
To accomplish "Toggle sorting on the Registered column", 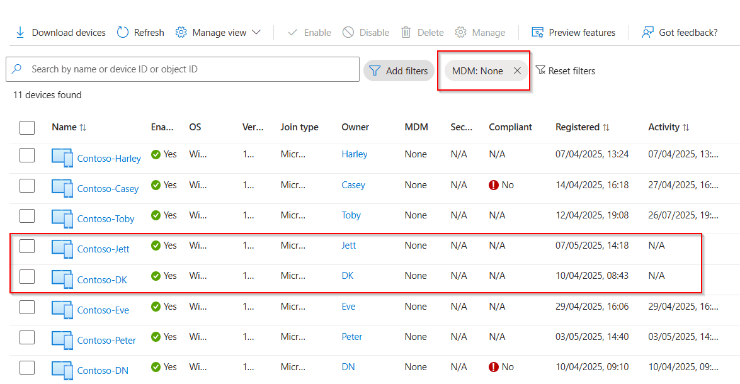I will [580, 127].
